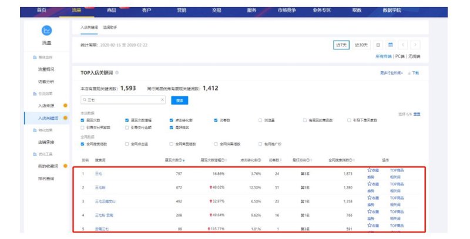
Task: Switch to the 选词助手 tab
Action: coord(110,27)
